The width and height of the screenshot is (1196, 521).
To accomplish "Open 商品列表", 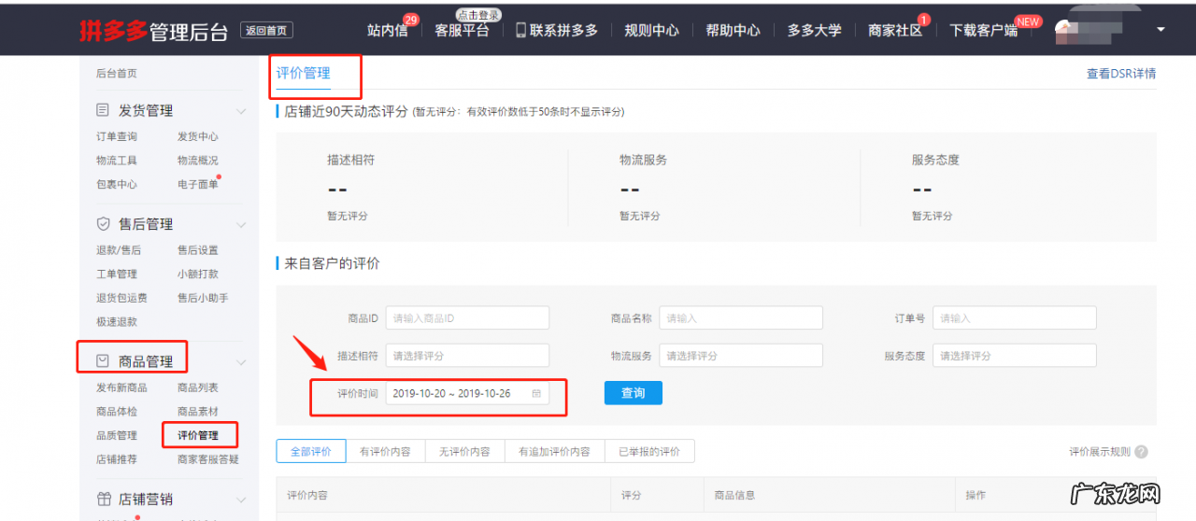I will 198,387.
